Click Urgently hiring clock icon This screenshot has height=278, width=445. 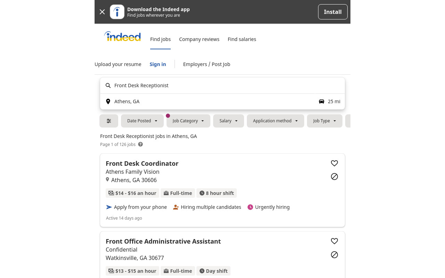click(250, 207)
